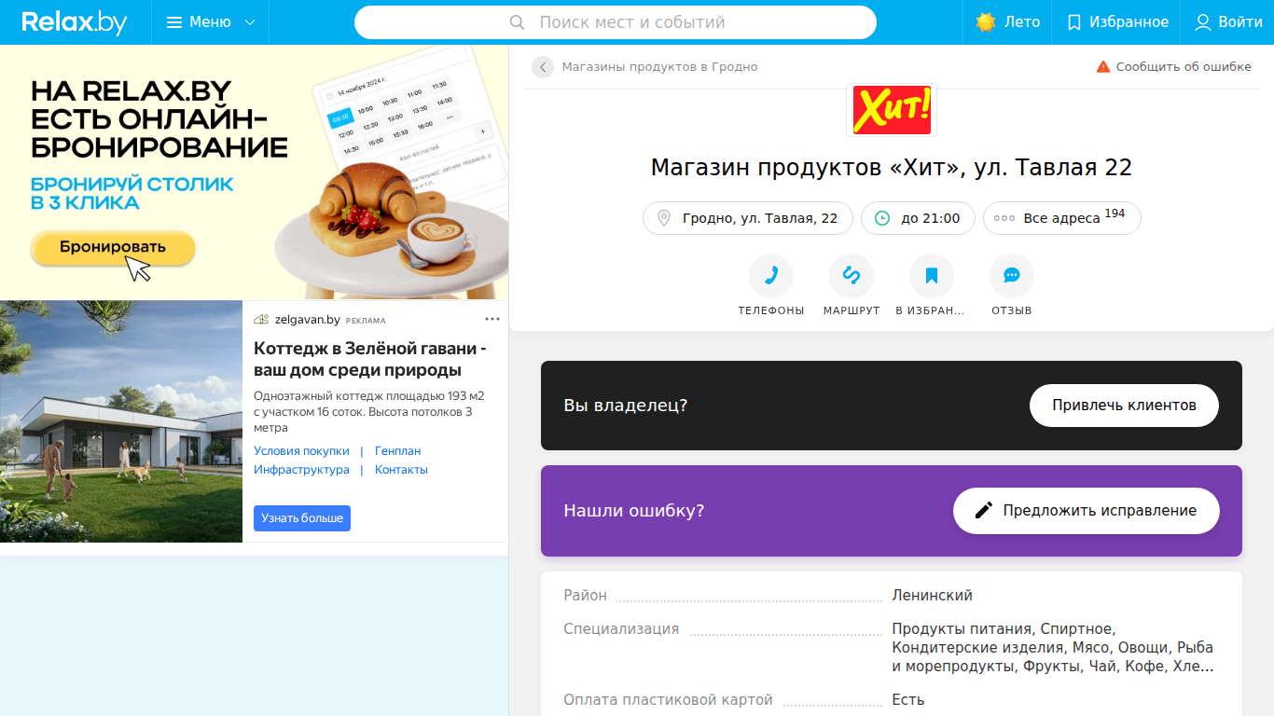Open Магазины продуктов в Гродно breadcrumb

[x=659, y=67]
